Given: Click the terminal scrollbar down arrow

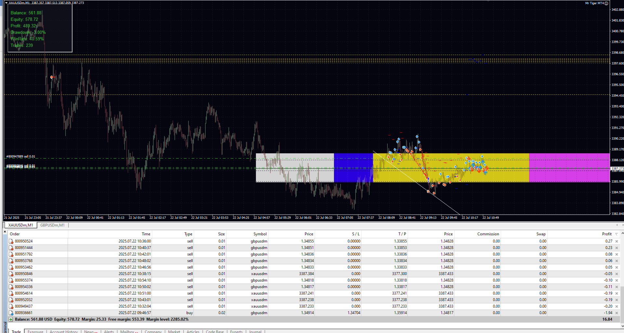Looking at the screenshot, I should coord(622,326).
